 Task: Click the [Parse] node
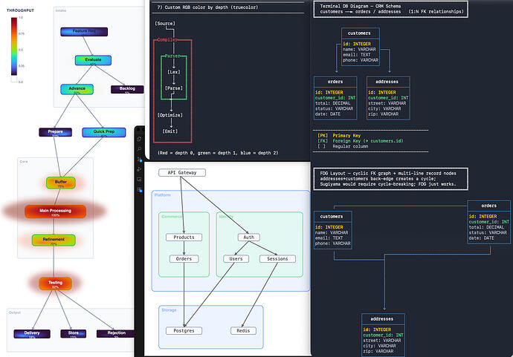point(174,88)
